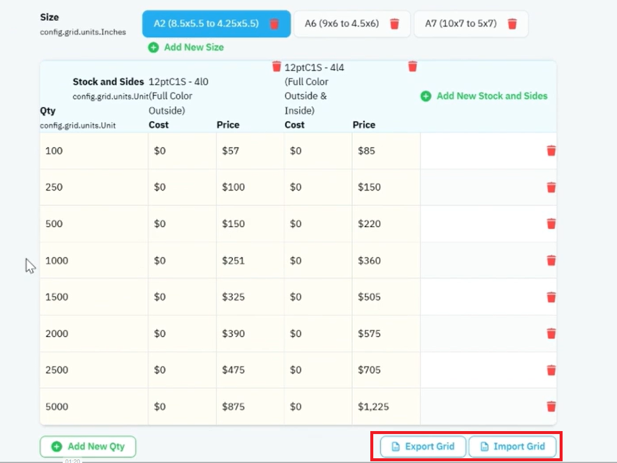Edit the 1500 quantity cell

(x=94, y=297)
